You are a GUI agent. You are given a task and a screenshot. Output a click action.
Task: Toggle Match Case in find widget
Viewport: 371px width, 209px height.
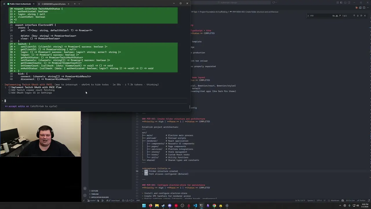[333, 16]
